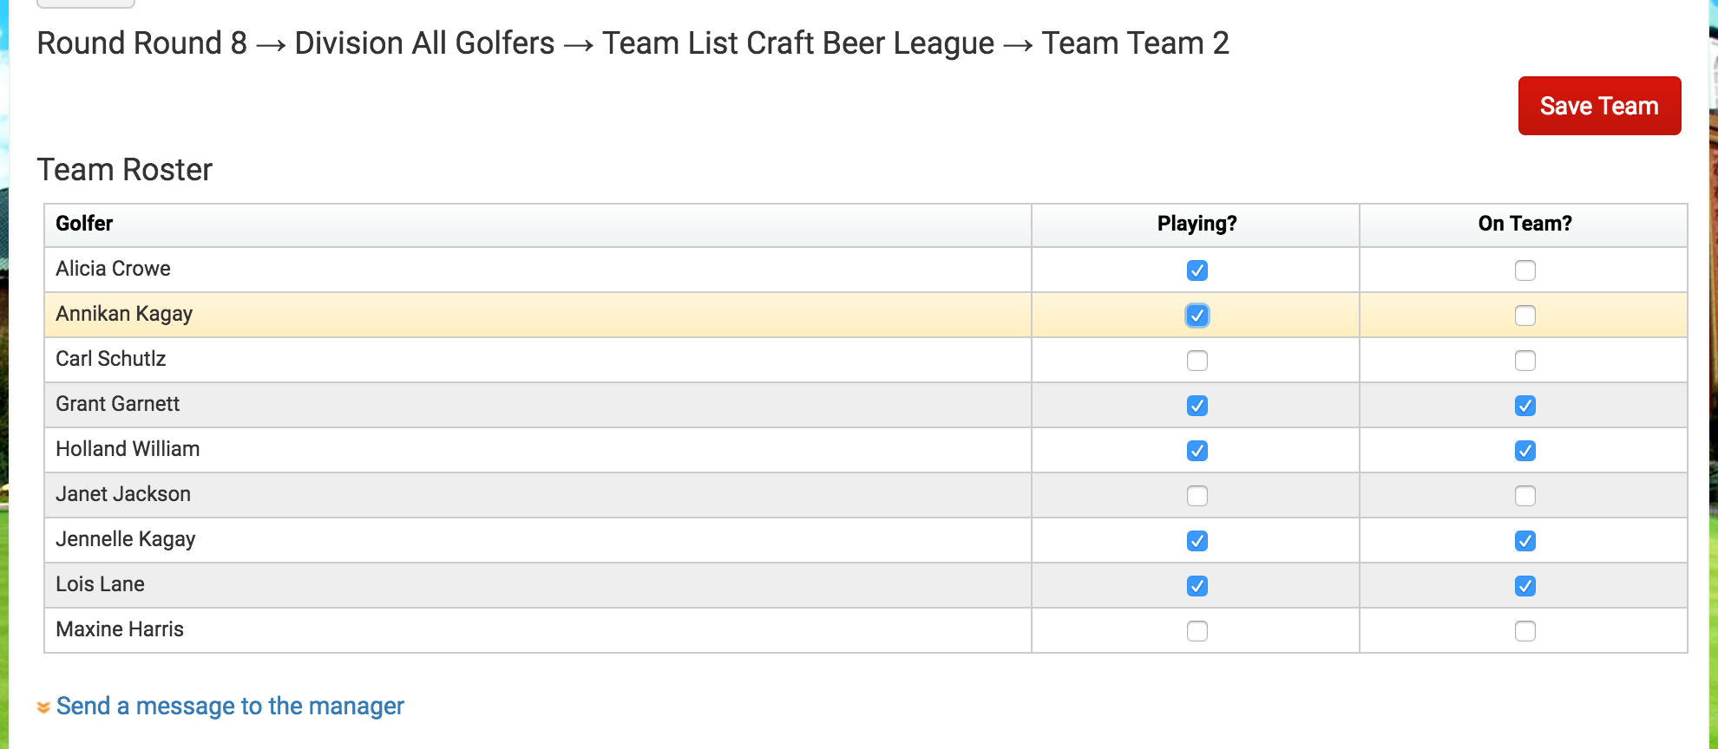Select the Holland William roster row
This screenshot has height=749, width=1718.
click(x=866, y=450)
